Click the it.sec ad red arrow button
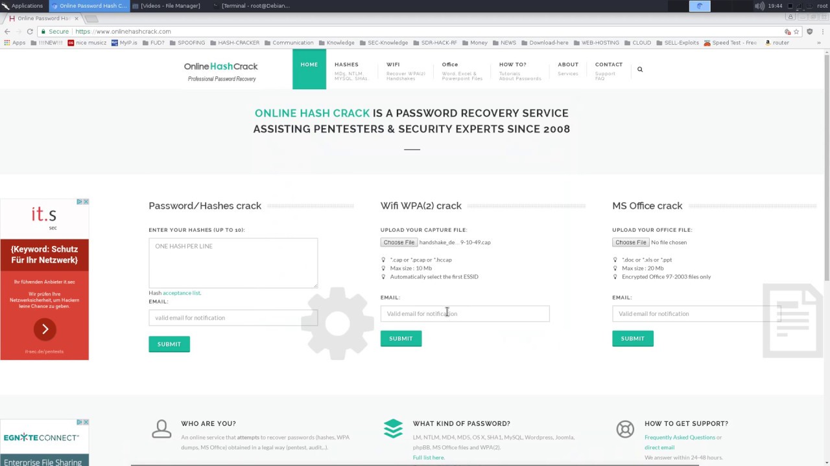The image size is (830, 466). (45, 329)
